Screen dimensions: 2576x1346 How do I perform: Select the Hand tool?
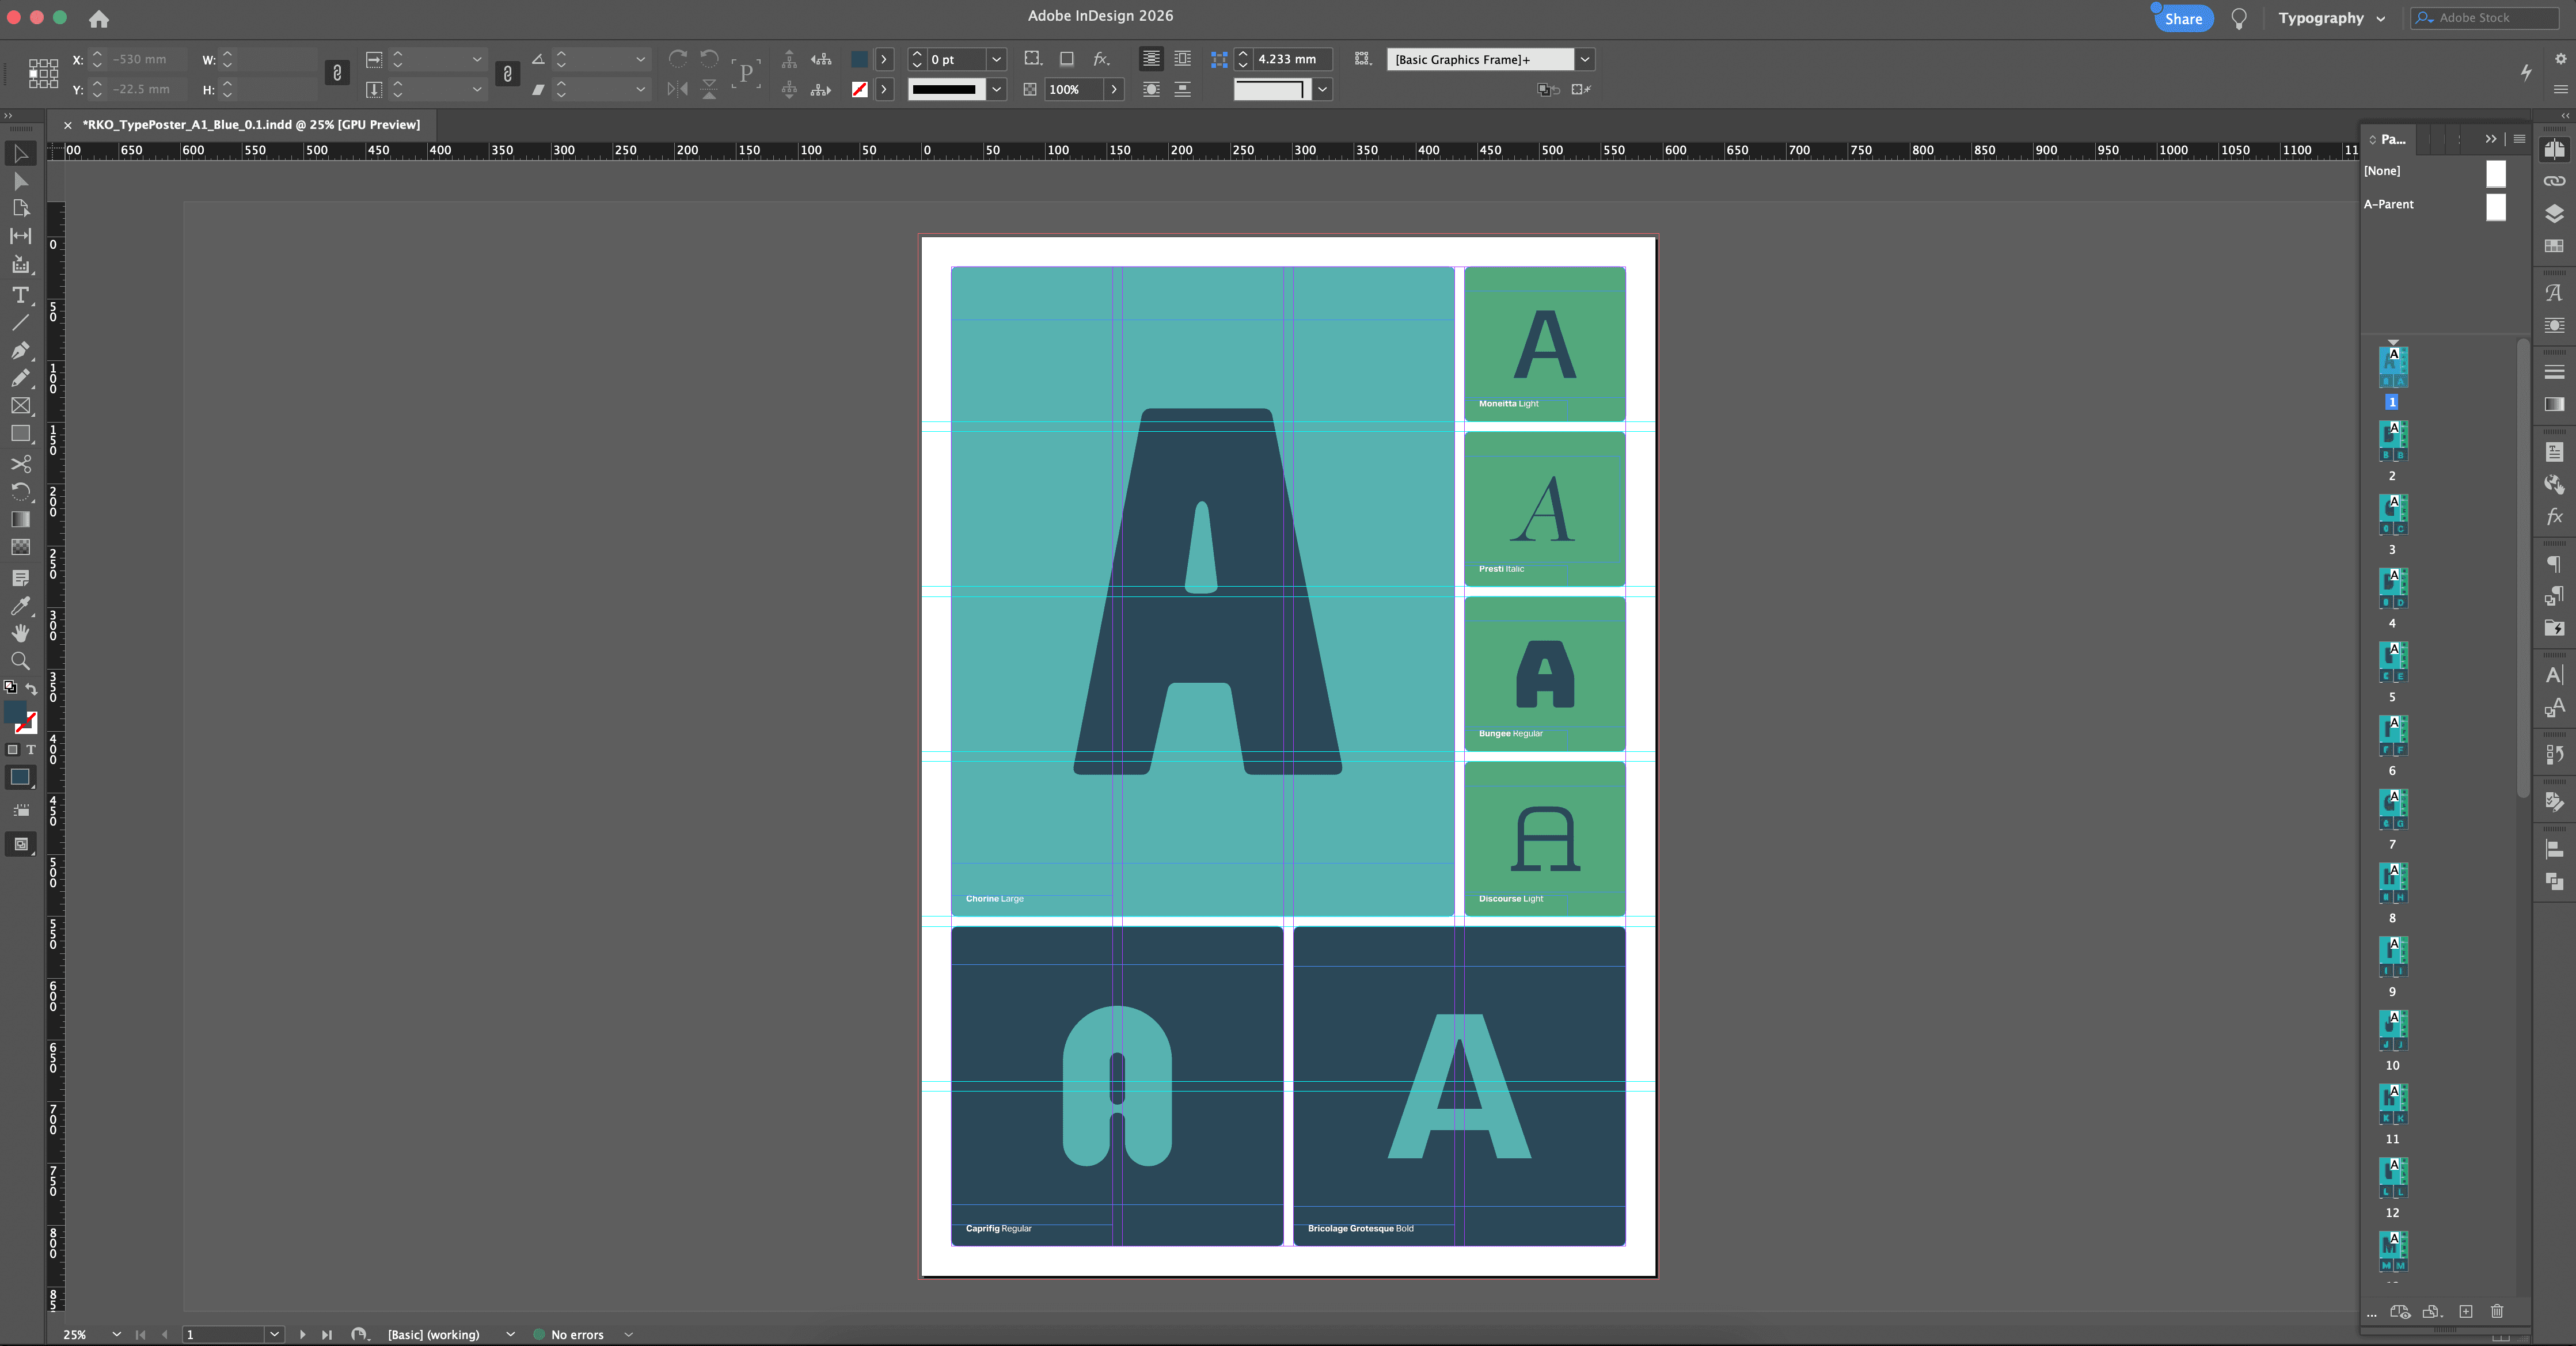[20, 633]
